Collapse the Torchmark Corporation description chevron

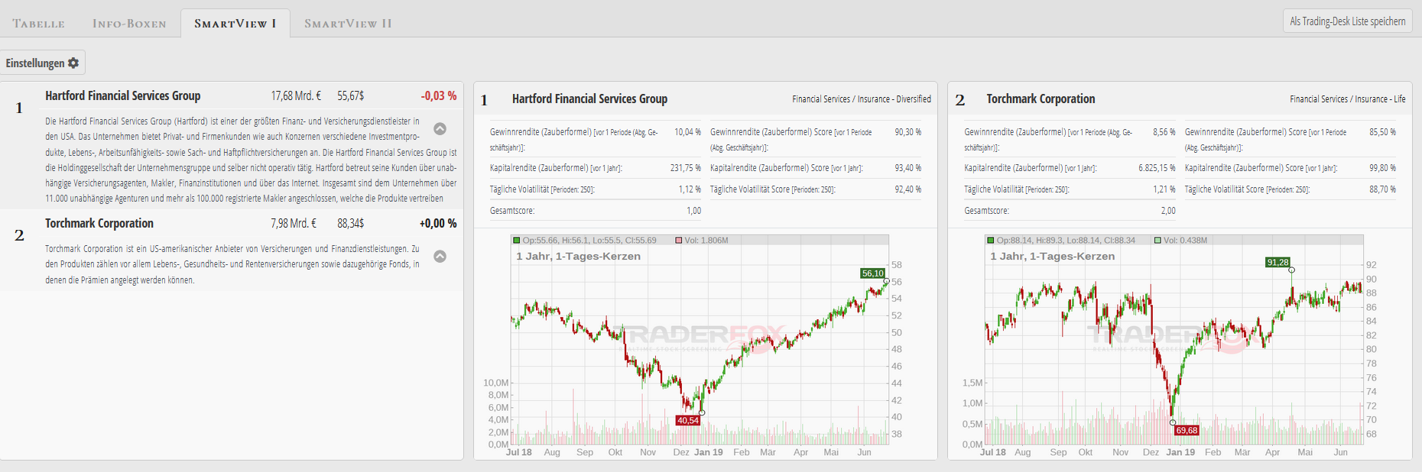[x=440, y=257]
